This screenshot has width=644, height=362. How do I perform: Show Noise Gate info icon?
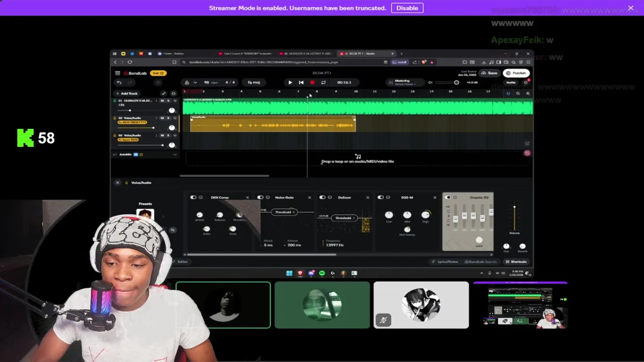tap(268, 197)
